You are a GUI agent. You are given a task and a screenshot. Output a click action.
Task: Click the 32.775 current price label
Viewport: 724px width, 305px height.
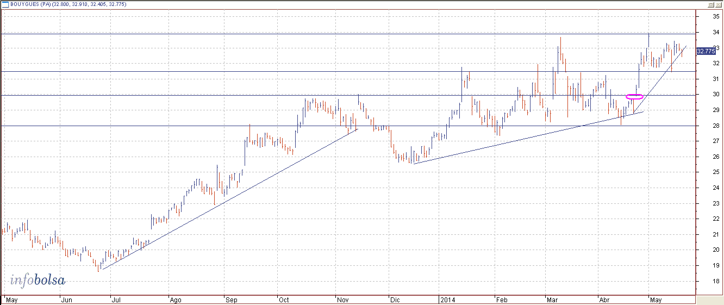click(x=706, y=51)
